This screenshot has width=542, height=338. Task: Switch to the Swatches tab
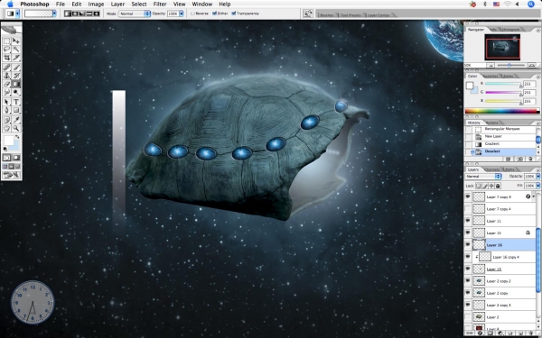coord(490,76)
